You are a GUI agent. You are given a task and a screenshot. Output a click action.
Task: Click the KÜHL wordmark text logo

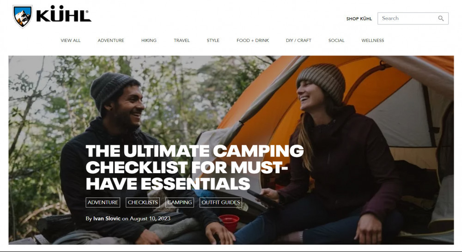[64, 14]
